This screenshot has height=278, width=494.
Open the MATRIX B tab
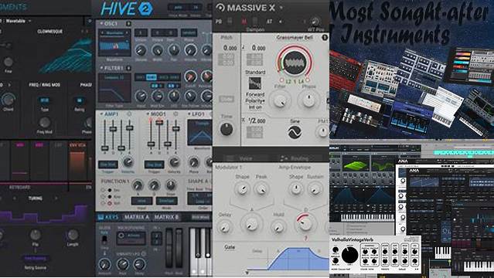tap(166, 217)
